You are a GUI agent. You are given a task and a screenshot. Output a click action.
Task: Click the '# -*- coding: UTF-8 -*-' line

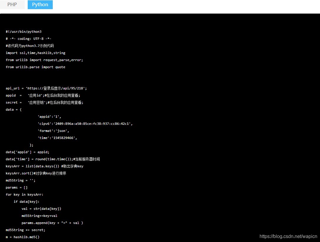(x=29, y=39)
